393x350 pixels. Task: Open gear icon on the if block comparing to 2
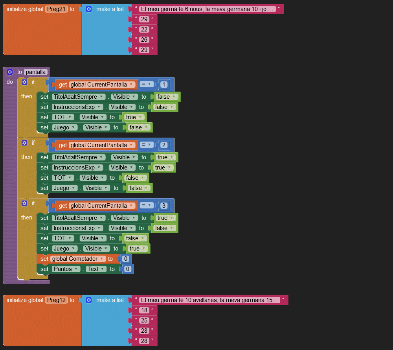point(24,143)
